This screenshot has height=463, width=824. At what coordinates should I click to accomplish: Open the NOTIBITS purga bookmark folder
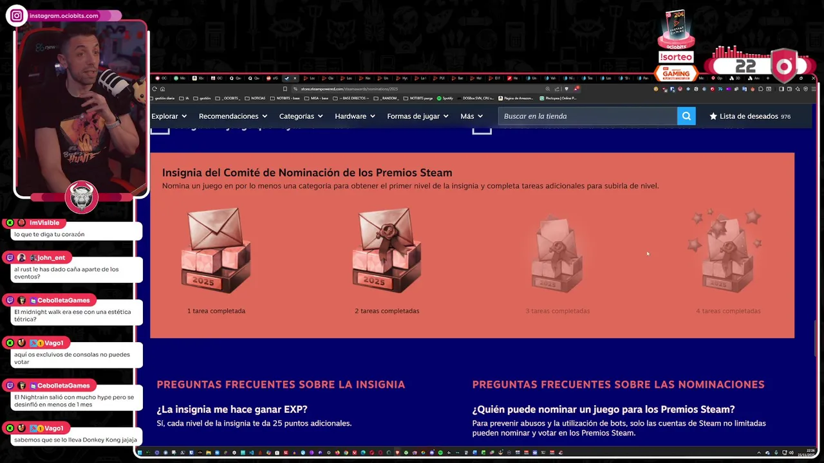point(418,98)
